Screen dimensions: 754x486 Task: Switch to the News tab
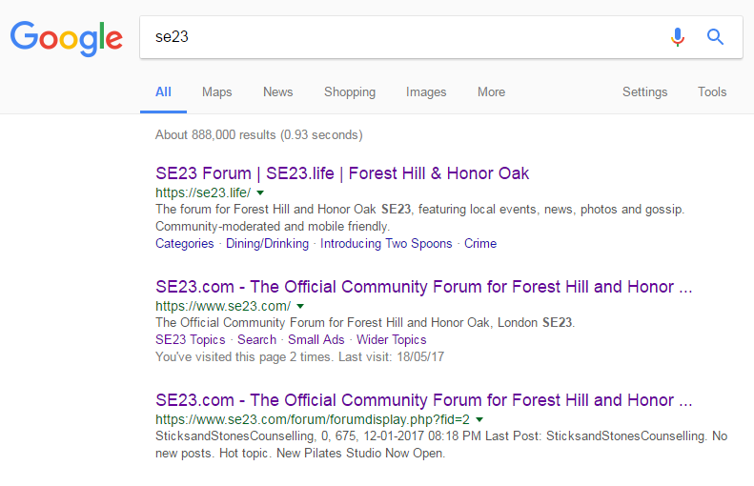277,92
